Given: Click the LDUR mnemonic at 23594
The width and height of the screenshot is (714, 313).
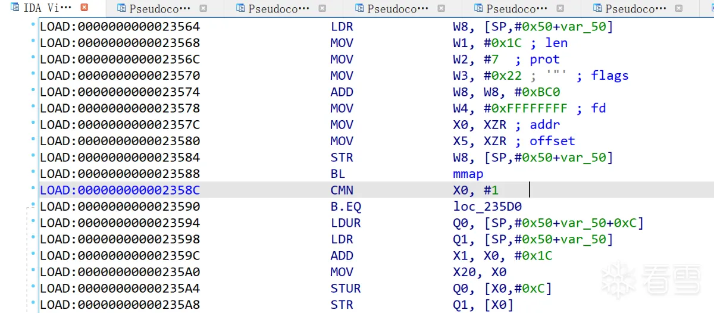Looking at the screenshot, I should tap(346, 223).
